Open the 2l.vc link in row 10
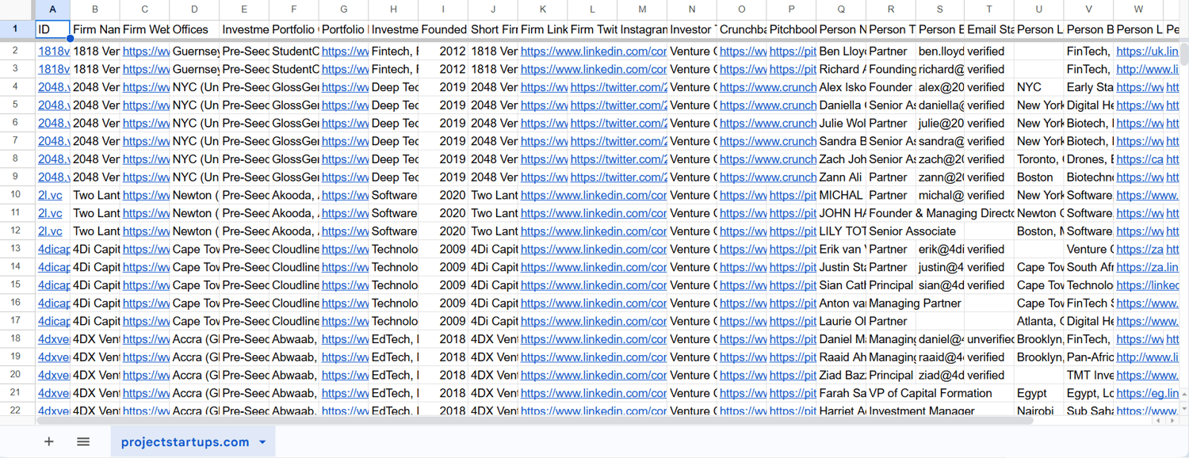Viewport: 1189px width, 458px height. (x=50, y=195)
